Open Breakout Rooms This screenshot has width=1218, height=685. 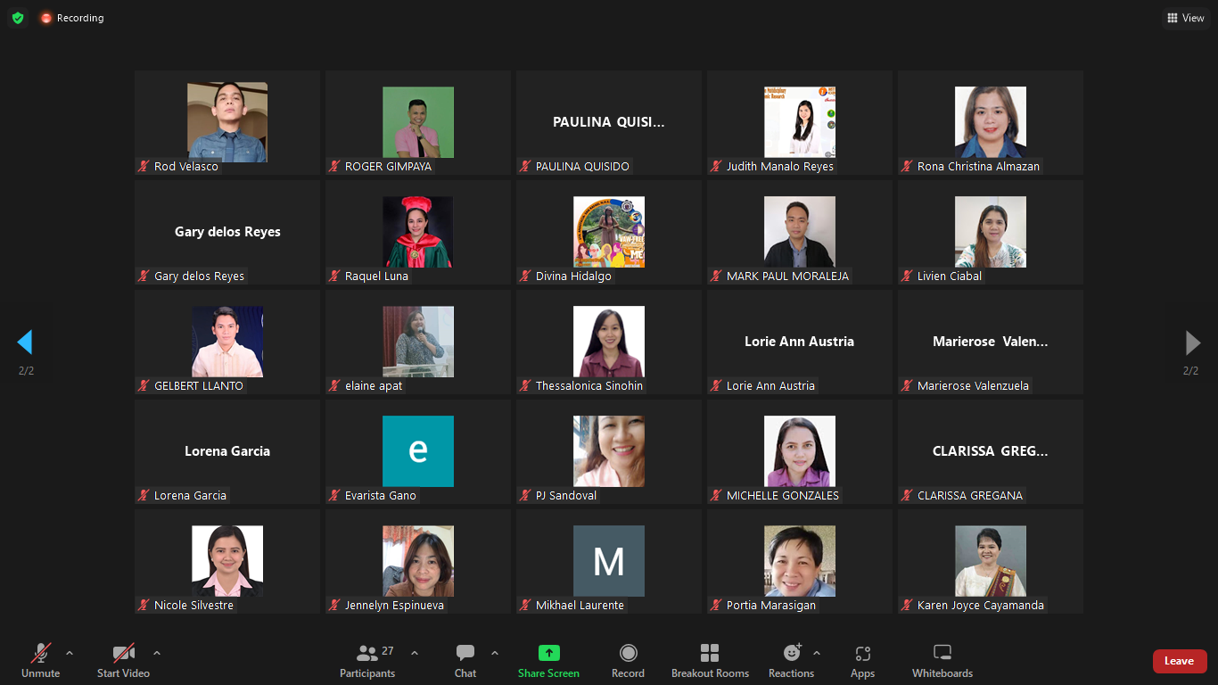[x=710, y=661]
